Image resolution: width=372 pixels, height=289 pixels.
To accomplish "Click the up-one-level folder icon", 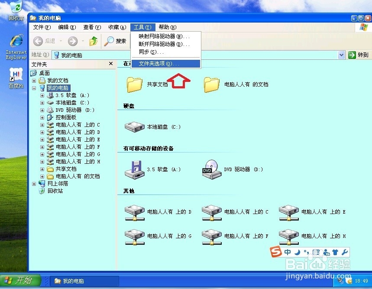I will pyautogui.click(x=94, y=41).
